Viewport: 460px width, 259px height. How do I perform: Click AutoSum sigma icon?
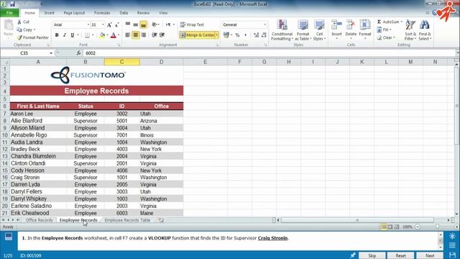point(379,22)
